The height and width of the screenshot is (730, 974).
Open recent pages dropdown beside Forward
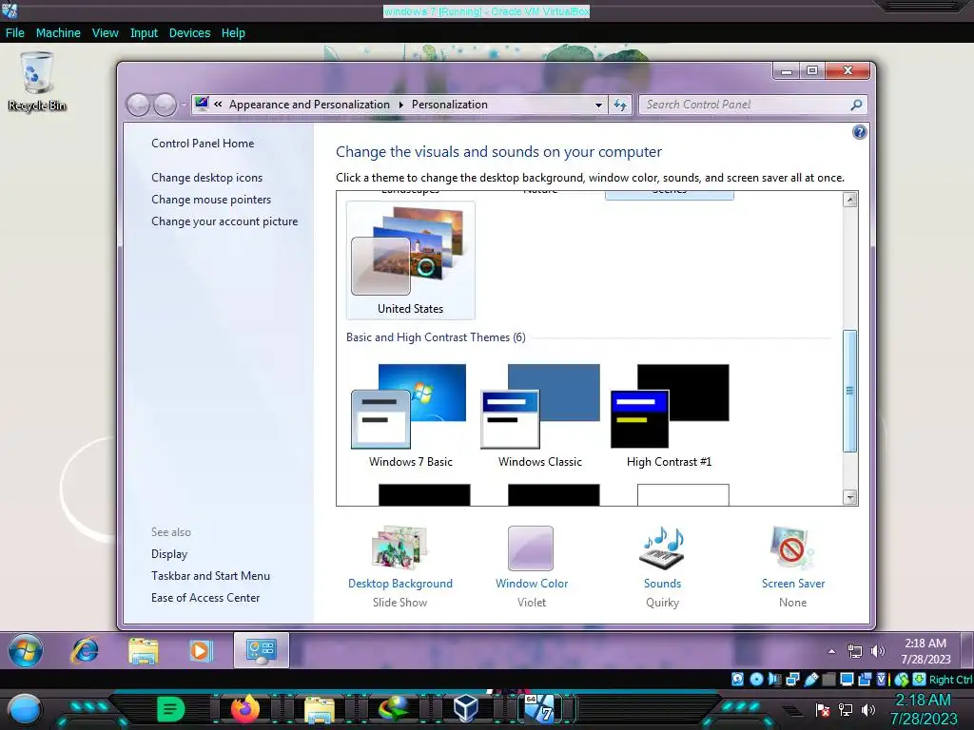tap(184, 105)
